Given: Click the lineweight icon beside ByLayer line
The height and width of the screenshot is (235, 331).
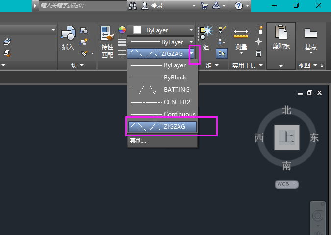Looking at the screenshot, I should tap(122, 42).
